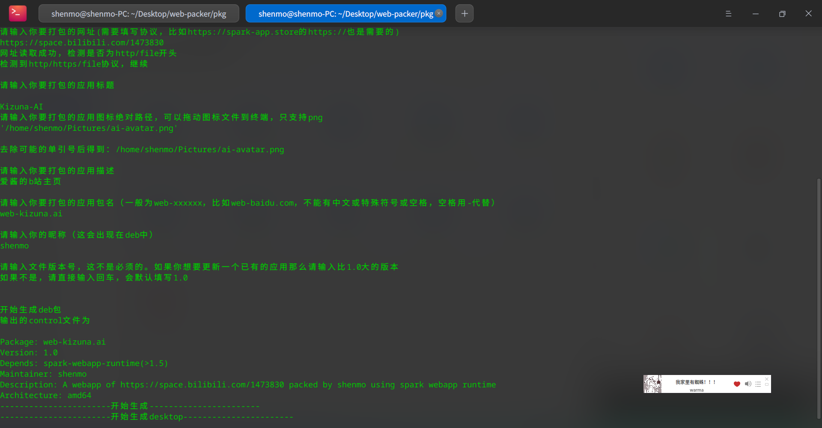Viewport: 822px width, 428px height.
Task: Click the volume speaker icon in mini player
Action: point(748,384)
